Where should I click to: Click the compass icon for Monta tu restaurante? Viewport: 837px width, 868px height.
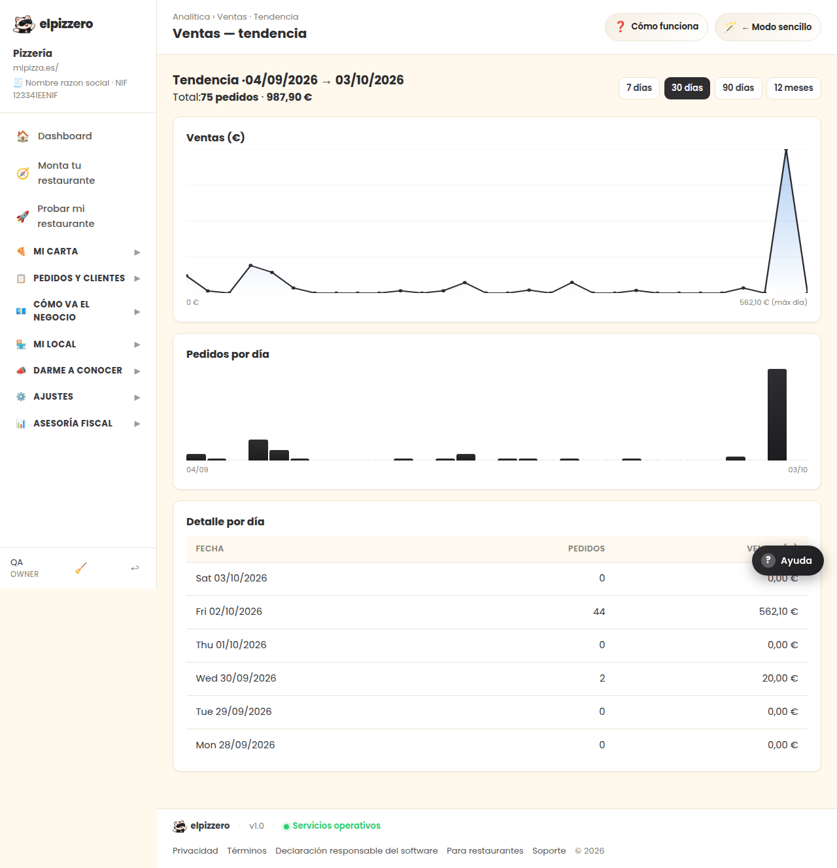click(23, 173)
